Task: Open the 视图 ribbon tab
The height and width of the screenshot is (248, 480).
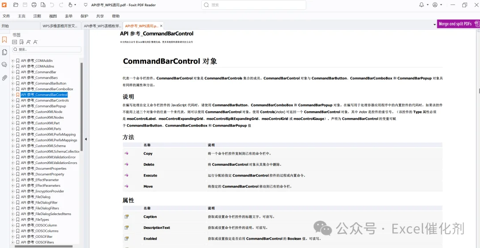Action: tap(53, 16)
